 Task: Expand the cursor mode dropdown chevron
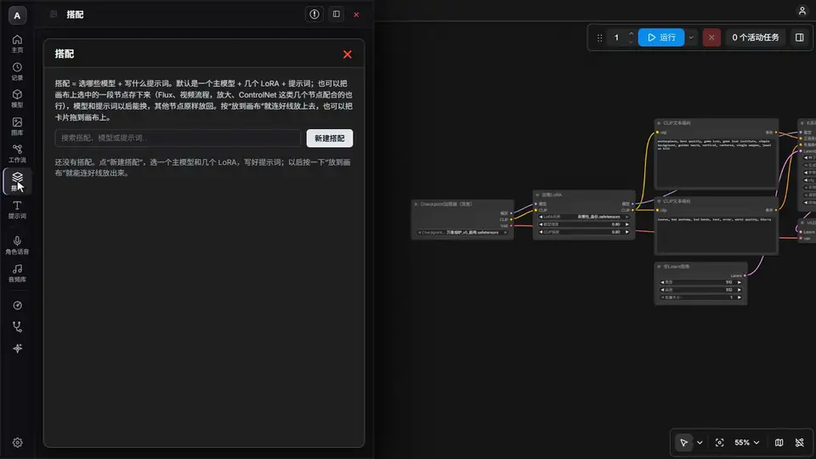(700, 443)
